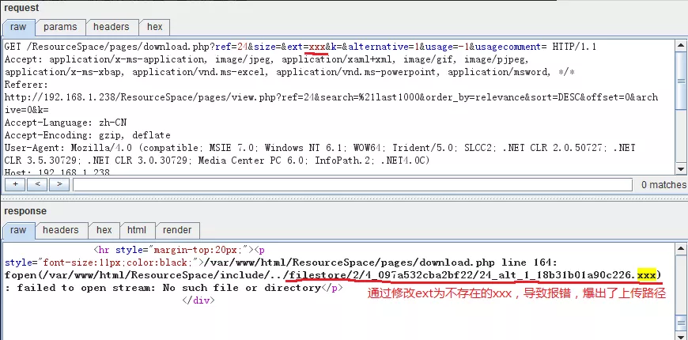Click the 'Referer:' header line
The width and height of the screenshot is (688, 340).
(x=26, y=85)
